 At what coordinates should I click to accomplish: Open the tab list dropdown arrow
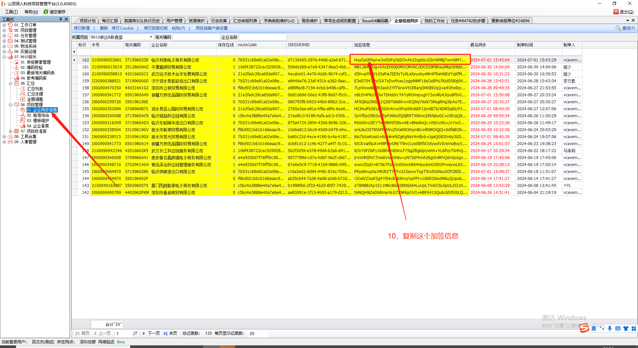click(628, 20)
